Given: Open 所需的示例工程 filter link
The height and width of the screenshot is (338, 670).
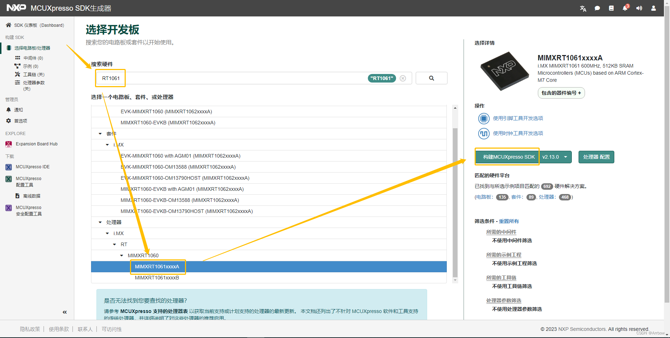Looking at the screenshot, I should coord(504,255).
